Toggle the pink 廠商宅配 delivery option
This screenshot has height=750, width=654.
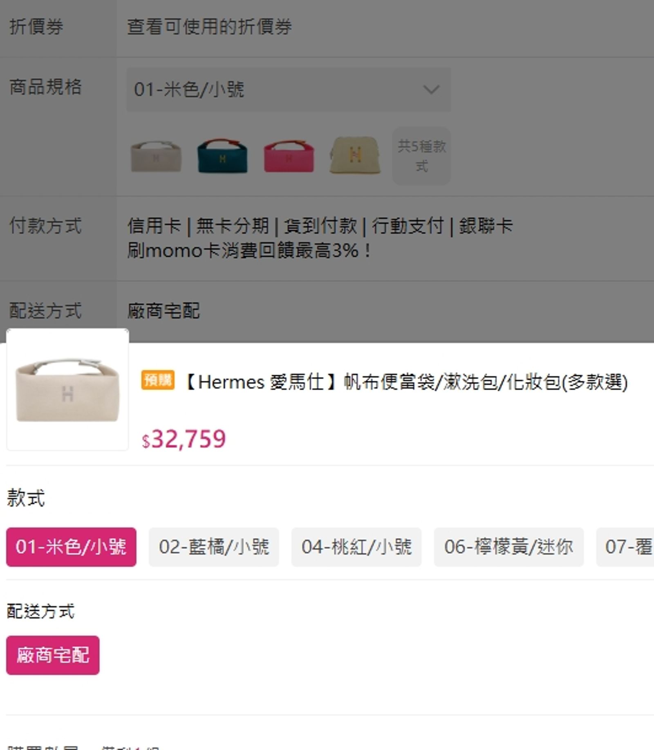[53, 655]
